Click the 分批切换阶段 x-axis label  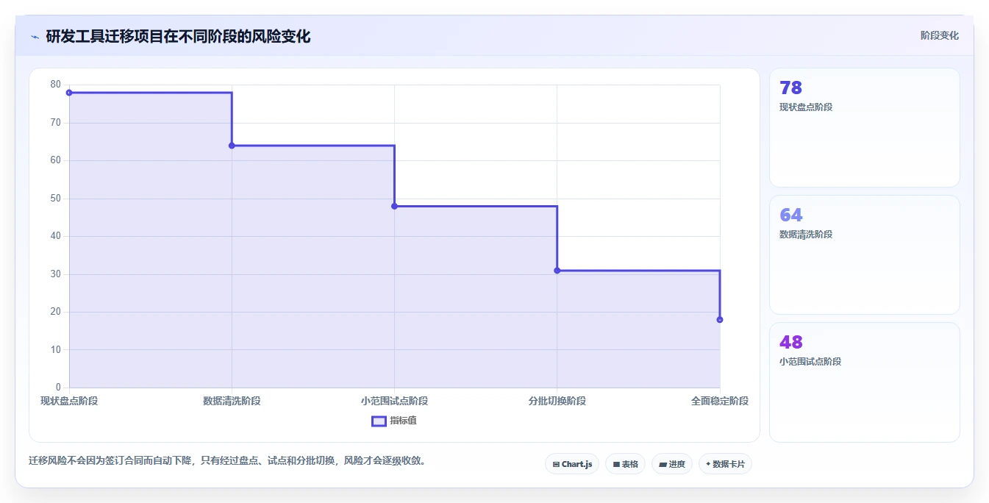[557, 401]
